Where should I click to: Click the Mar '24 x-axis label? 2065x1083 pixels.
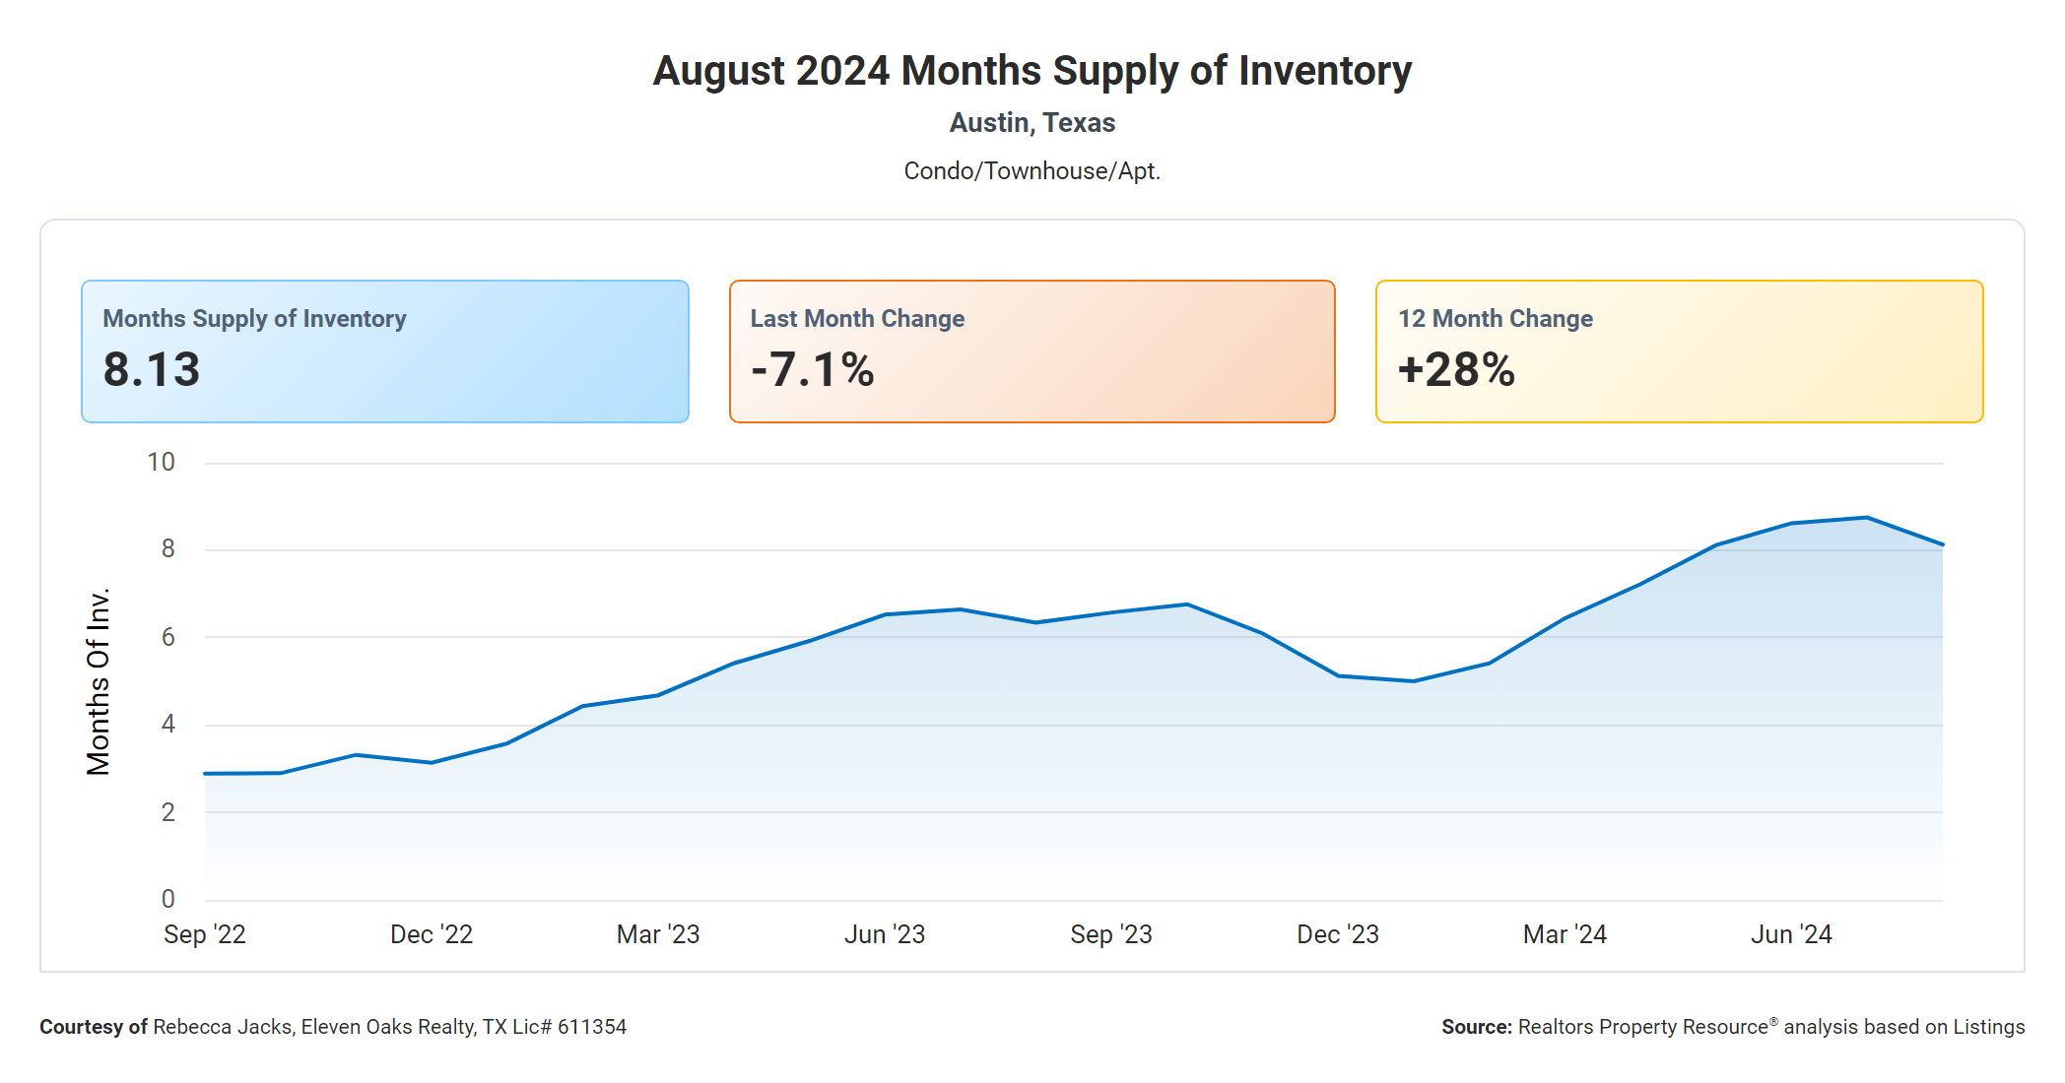point(1565,934)
